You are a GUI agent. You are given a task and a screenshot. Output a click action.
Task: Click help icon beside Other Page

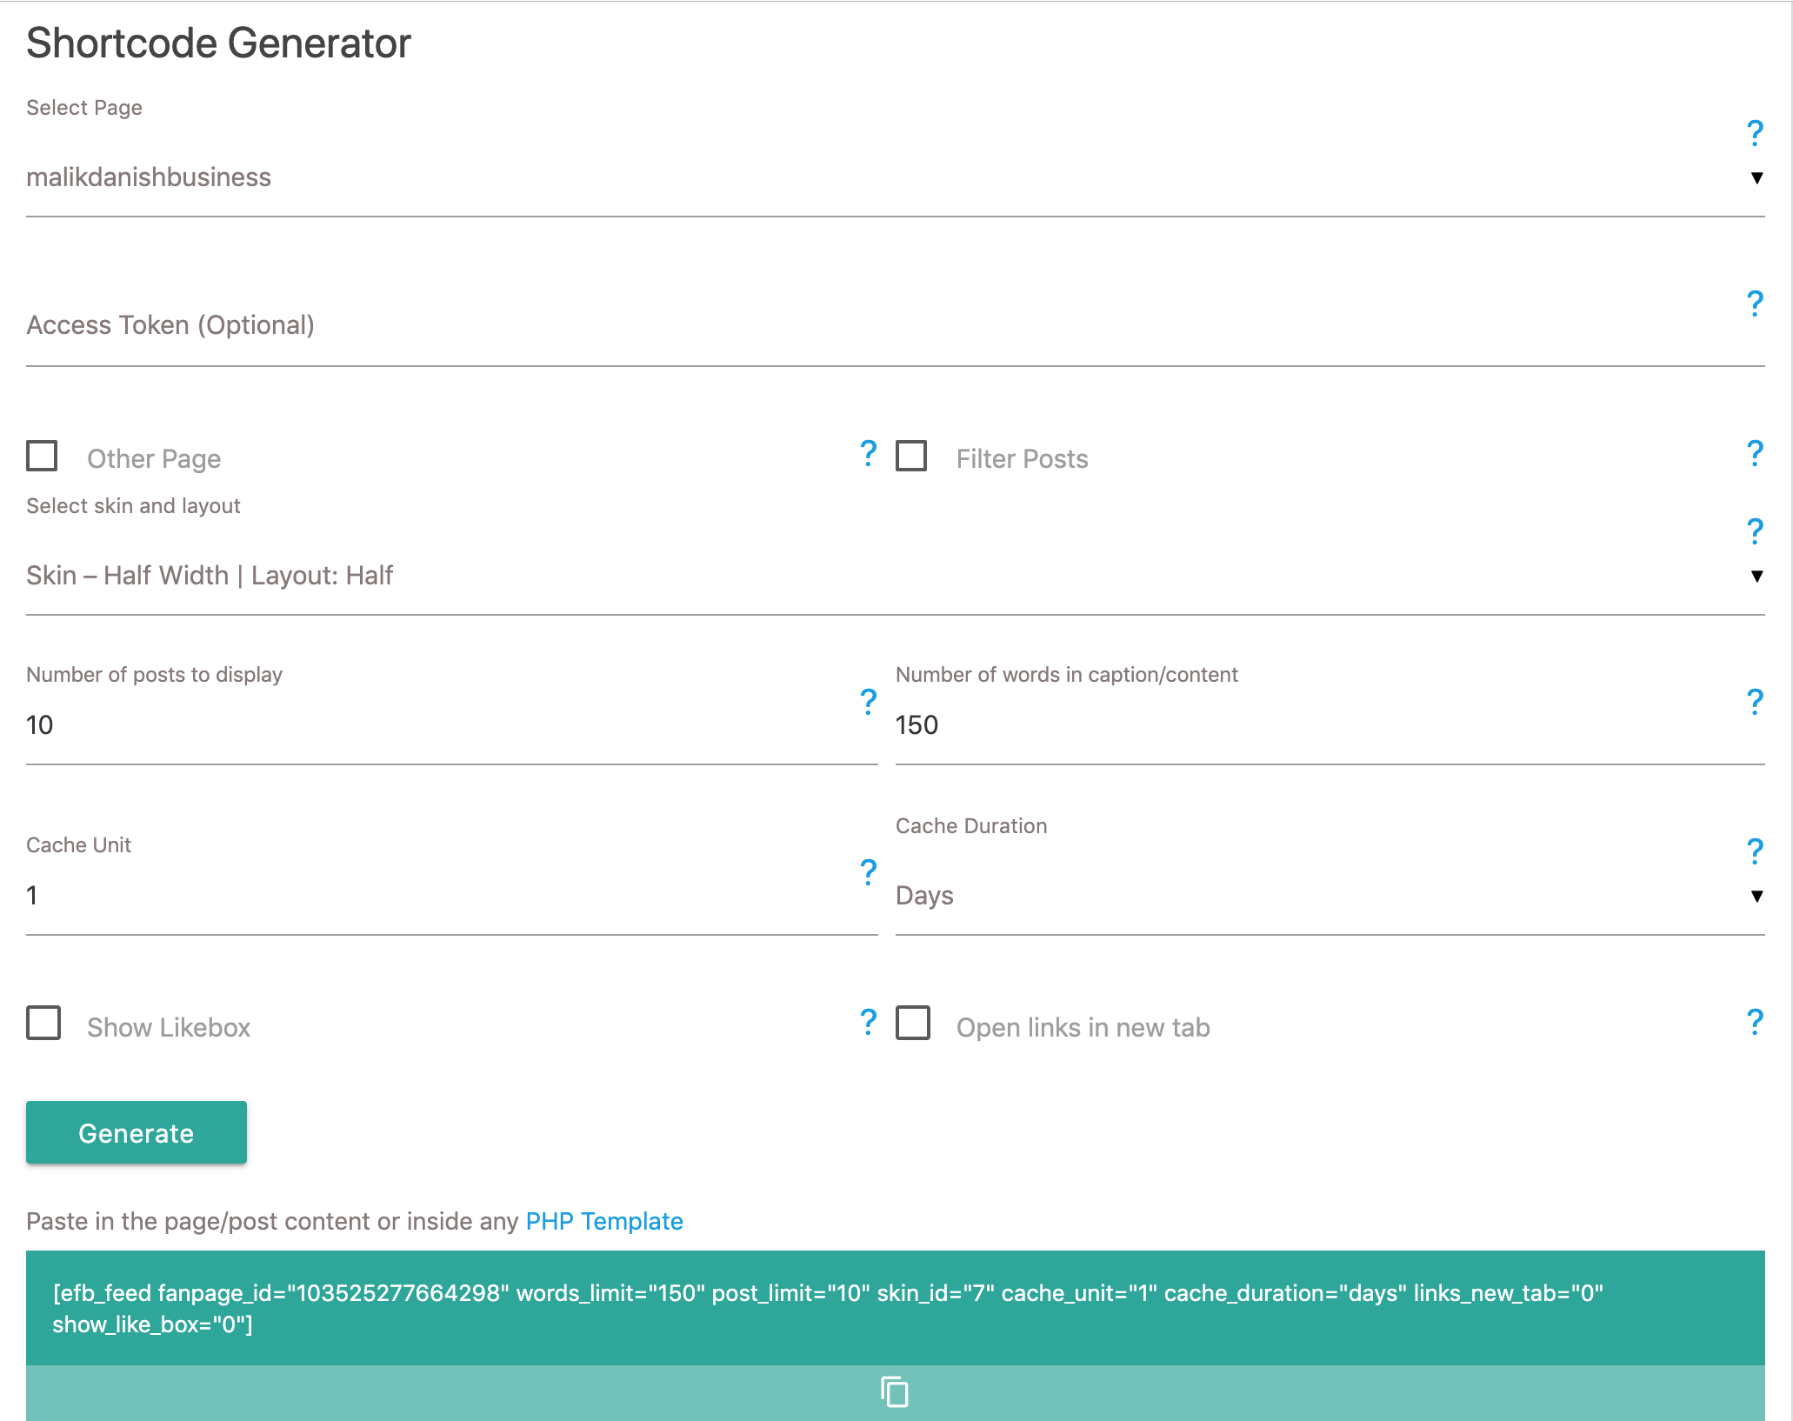pyautogui.click(x=868, y=453)
